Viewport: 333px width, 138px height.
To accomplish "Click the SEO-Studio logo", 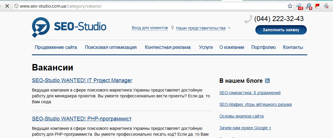I will pos(69,27).
